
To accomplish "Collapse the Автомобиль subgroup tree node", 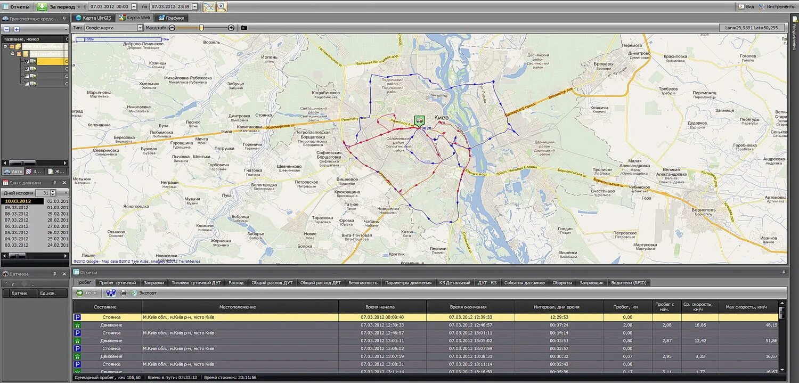I will (x=13, y=54).
